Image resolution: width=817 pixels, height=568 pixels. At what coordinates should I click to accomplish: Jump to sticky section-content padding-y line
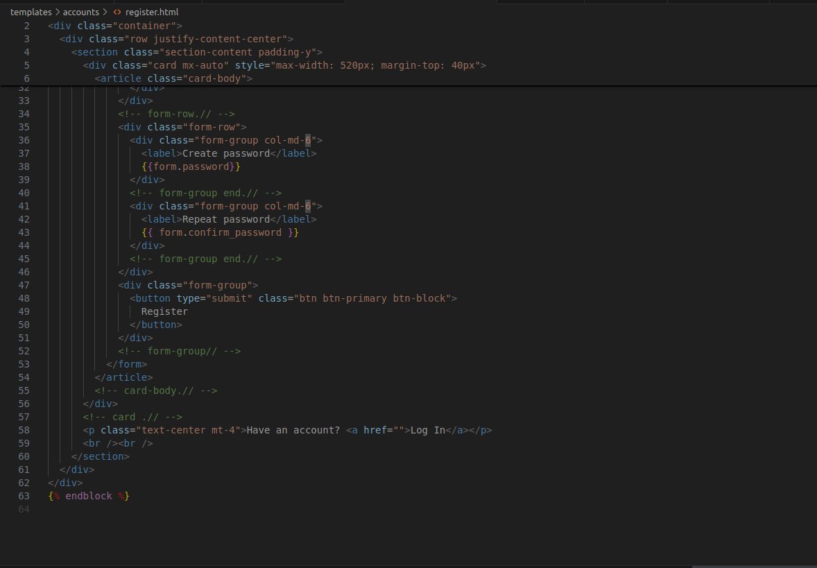point(197,52)
